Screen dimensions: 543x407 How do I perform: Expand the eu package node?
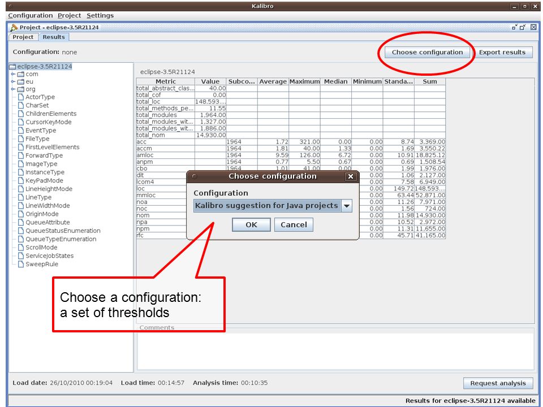point(13,81)
